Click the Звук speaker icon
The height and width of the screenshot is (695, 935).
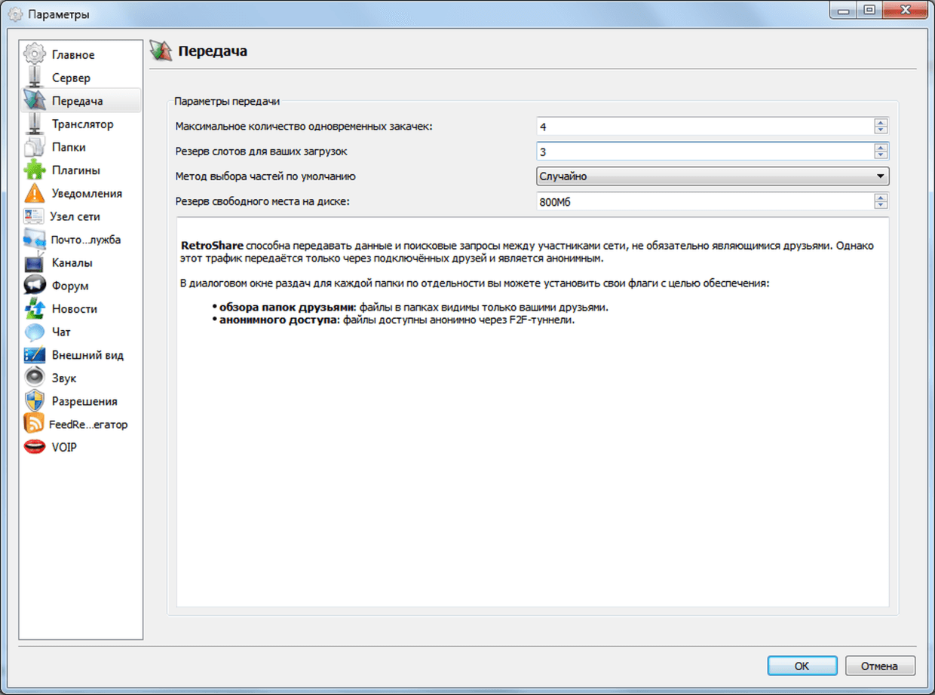click(35, 378)
